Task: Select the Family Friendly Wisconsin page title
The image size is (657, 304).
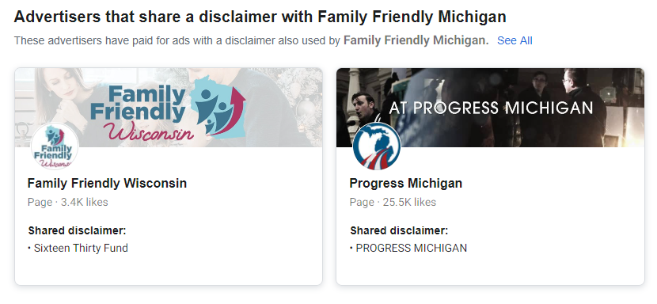Action: click(x=107, y=183)
